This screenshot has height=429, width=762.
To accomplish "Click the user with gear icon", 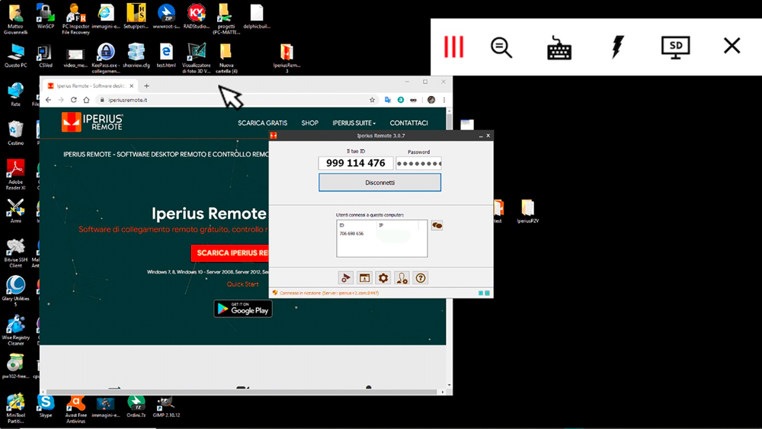I will [402, 278].
